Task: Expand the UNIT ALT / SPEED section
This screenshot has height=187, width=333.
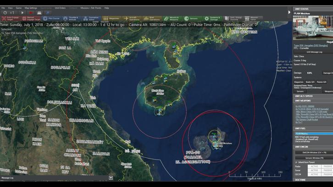Action: pyautogui.click(x=313, y=96)
